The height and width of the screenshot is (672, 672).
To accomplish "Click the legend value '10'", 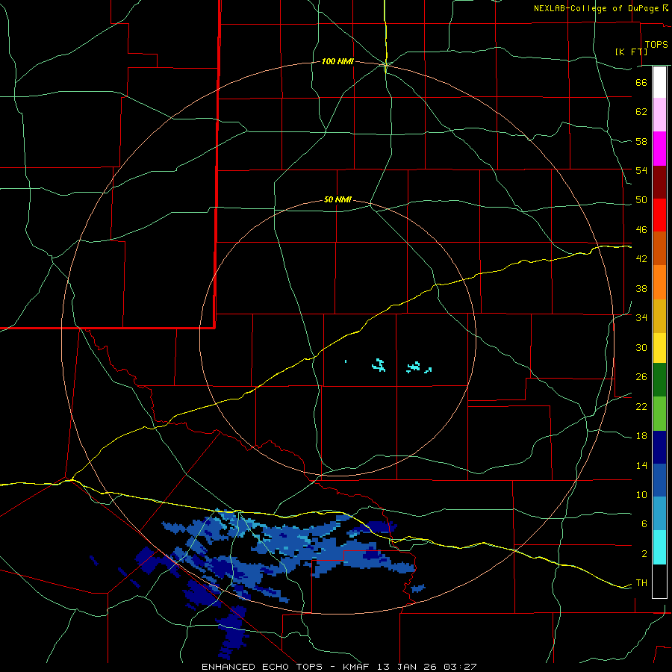I will click(641, 494).
